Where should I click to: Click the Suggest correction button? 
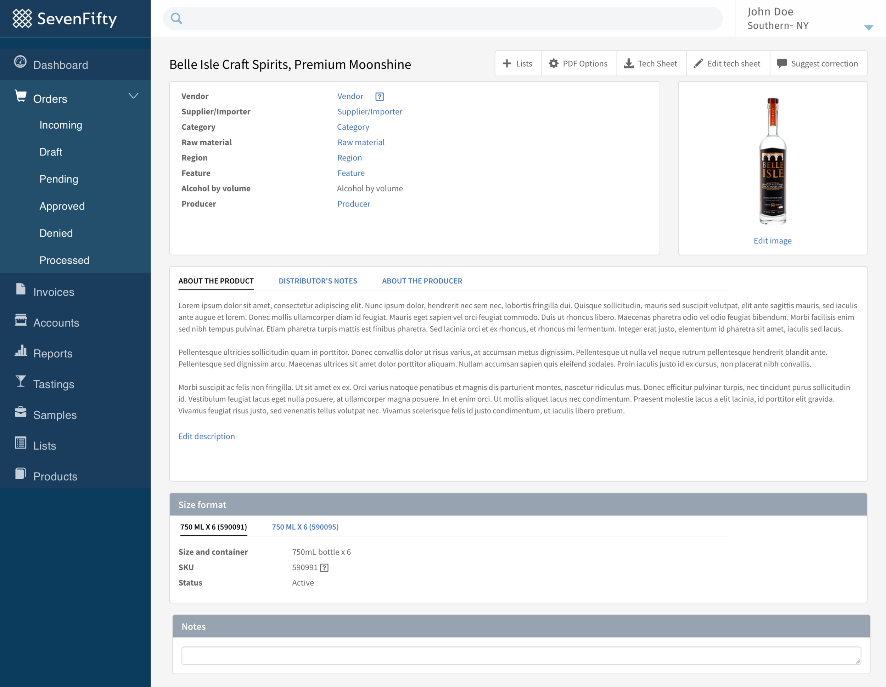[818, 63]
